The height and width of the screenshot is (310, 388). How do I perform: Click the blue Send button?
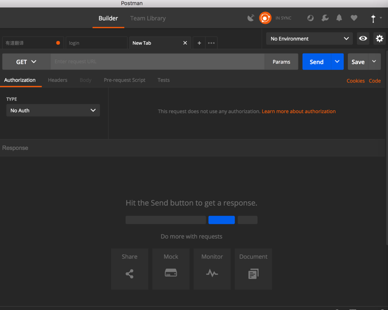click(317, 62)
